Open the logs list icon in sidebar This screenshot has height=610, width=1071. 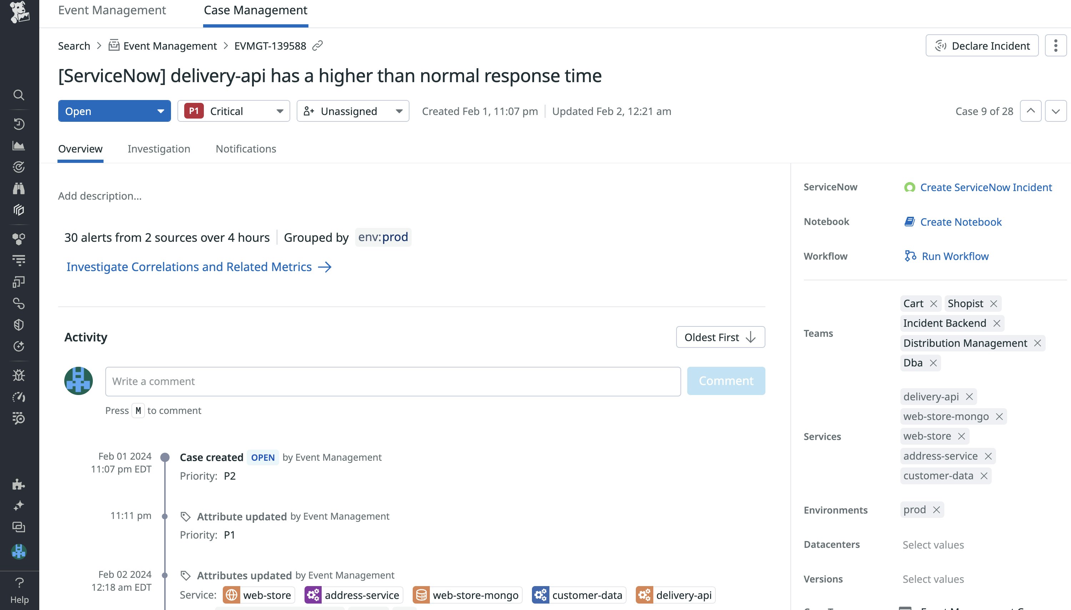pos(19,261)
